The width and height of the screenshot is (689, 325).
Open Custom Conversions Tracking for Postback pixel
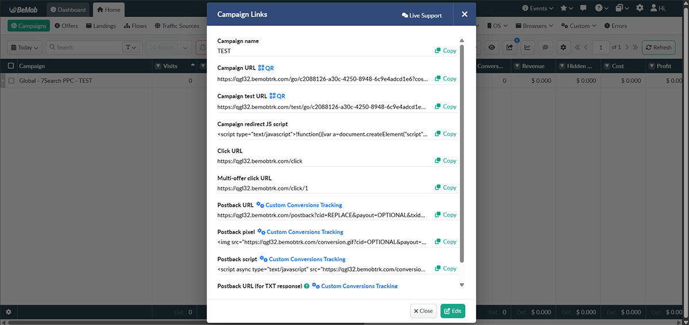tap(300, 232)
